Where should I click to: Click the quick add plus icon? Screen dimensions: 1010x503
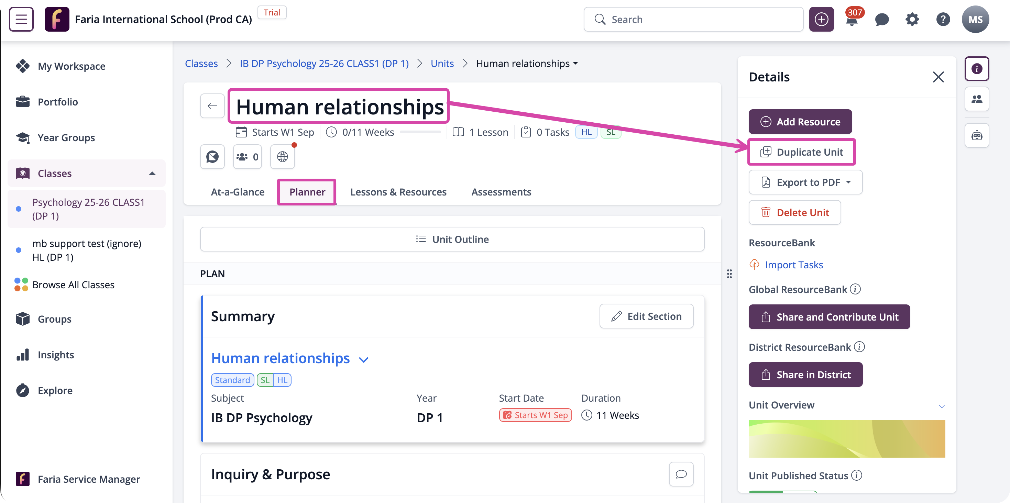tap(821, 19)
